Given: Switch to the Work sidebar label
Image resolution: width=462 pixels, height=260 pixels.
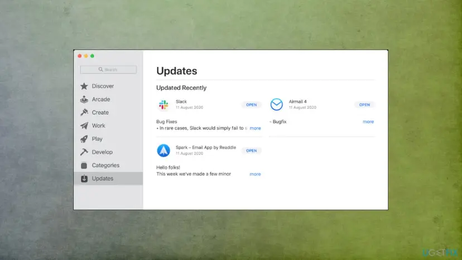Looking at the screenshot, I should [98, 126].
